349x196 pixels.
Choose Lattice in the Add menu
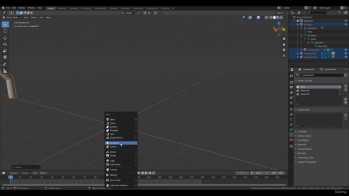click(121, 146)
